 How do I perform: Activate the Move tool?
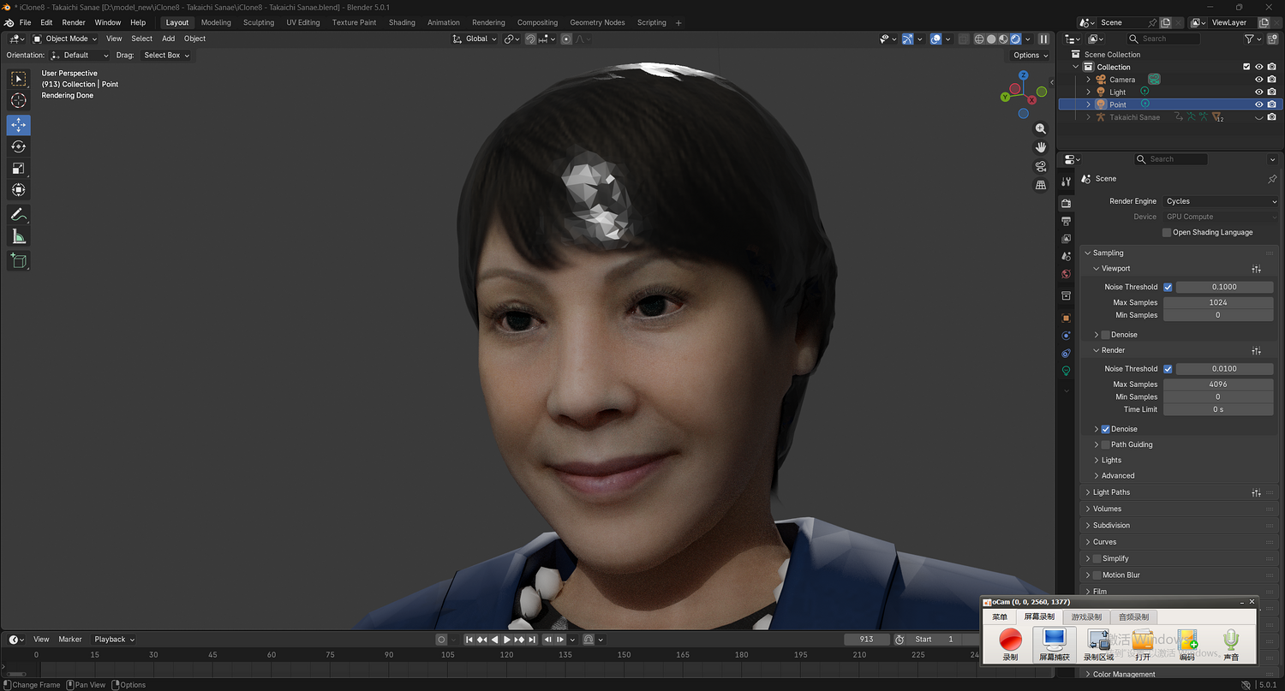pyautogui.click(x=19, y=125)
